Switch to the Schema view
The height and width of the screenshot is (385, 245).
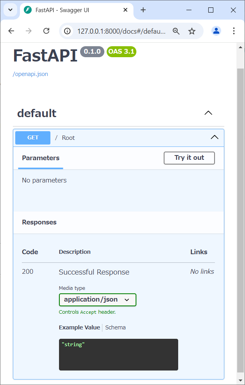point(115,327)
